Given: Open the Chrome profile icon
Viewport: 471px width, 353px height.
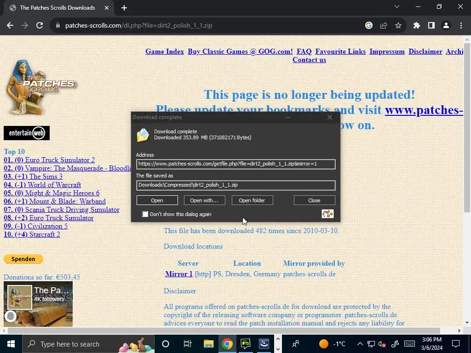Looking at the screenshot, I should (446, 26).
